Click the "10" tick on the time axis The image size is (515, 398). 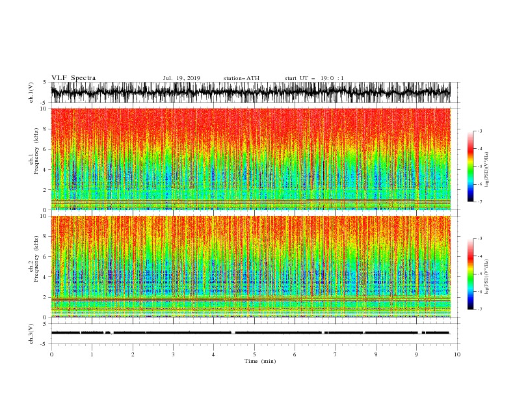[x=457, y=354]
